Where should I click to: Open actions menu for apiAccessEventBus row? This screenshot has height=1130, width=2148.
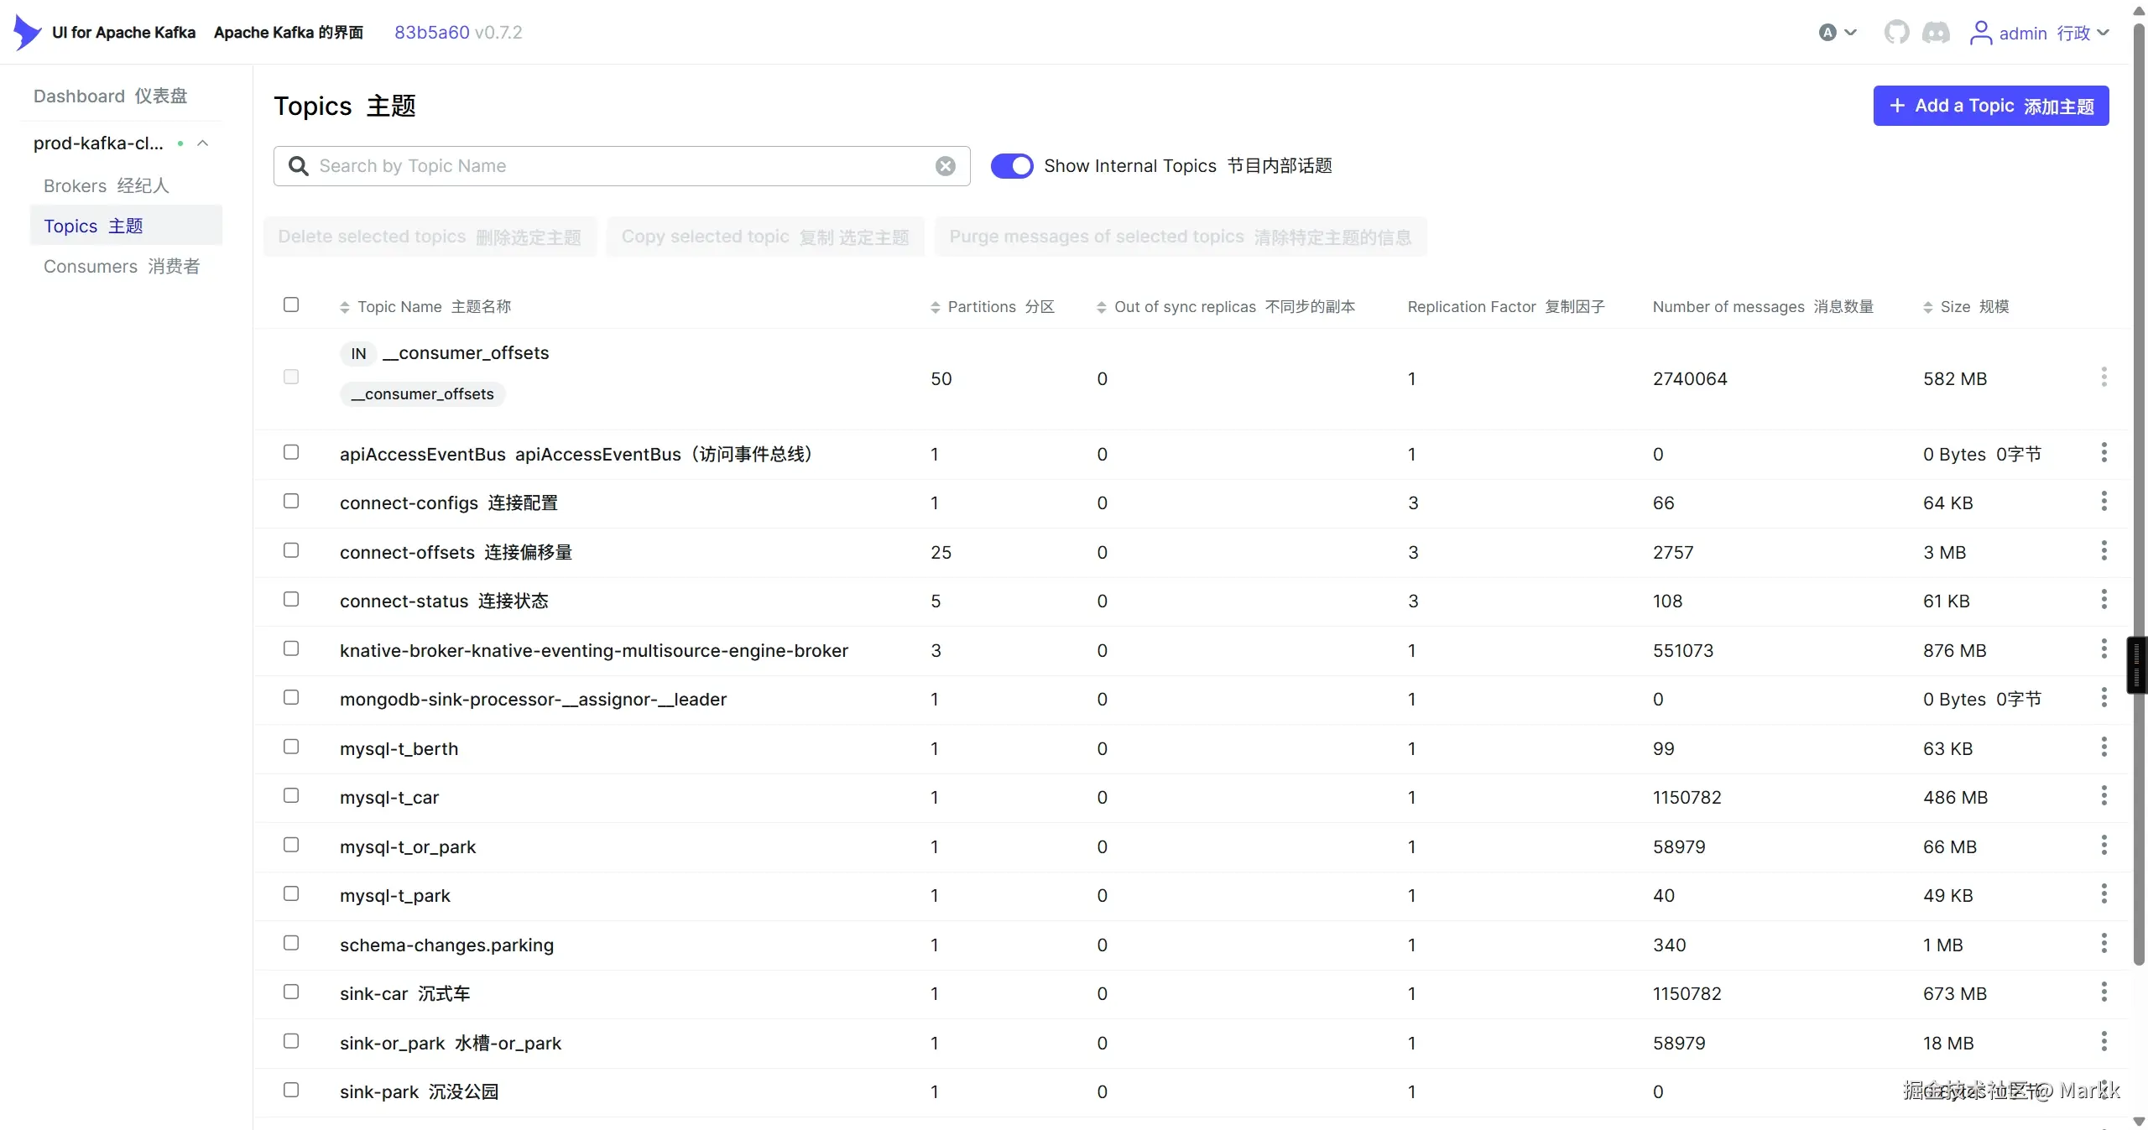click(2104, 453)
